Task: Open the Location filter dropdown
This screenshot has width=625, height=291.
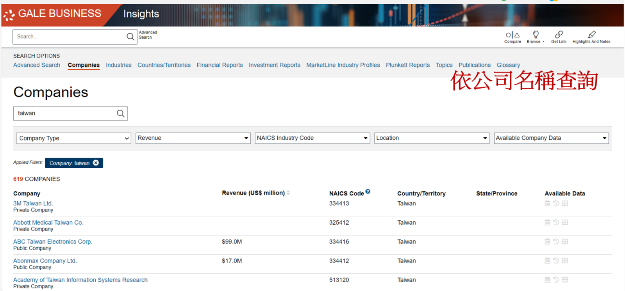Action: click(x=432, y=138)
